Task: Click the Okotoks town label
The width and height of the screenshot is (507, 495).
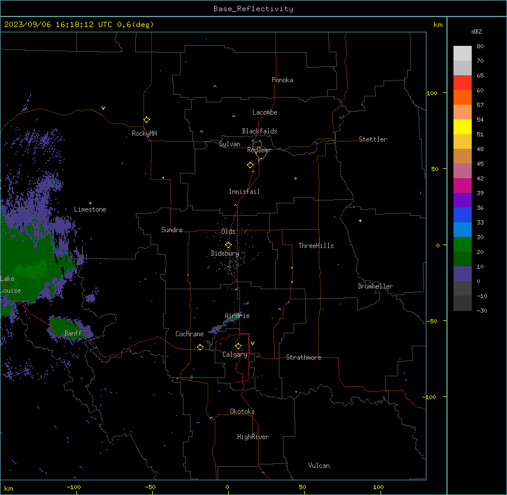Action: tap(242, 412)
